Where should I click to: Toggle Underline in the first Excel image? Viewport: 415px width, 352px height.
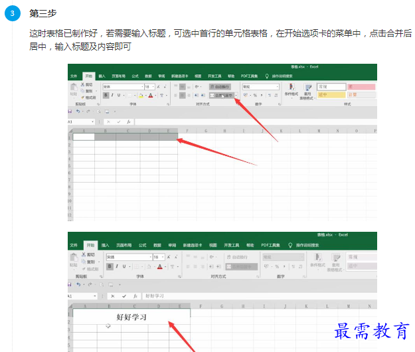coord(119,95)
